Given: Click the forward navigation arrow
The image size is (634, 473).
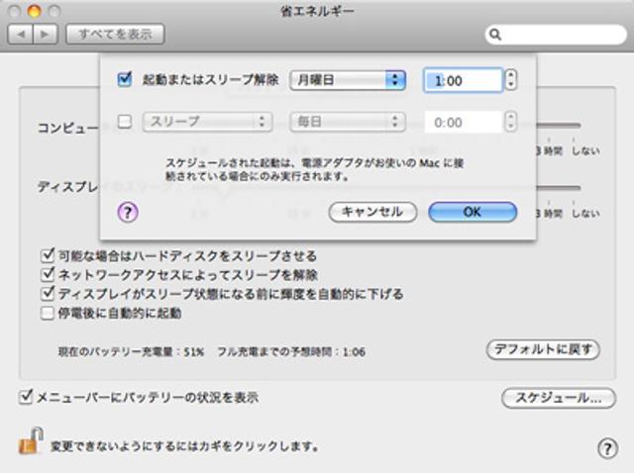Looking at the screenshot, I should point(46,35).
